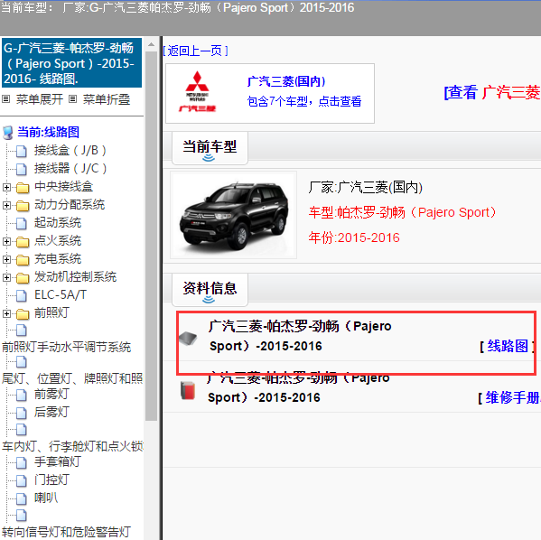This screenshot has width=541, height=540.
Task: Open the 查看 广汽三菱 link on the right
Action: point(492,92)
